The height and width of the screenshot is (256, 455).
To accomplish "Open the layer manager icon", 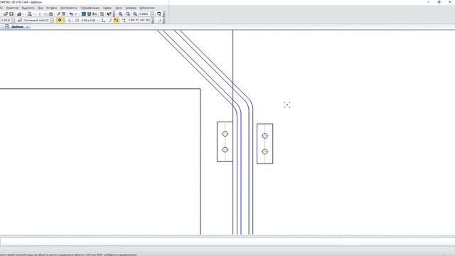I will (20, 21).
